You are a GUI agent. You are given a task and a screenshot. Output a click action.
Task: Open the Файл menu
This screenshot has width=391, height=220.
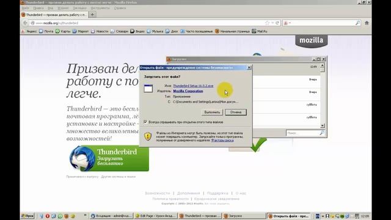click(26, 8)
